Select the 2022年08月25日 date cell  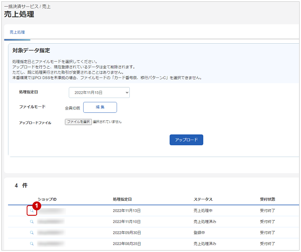click(x=127, y=244)
